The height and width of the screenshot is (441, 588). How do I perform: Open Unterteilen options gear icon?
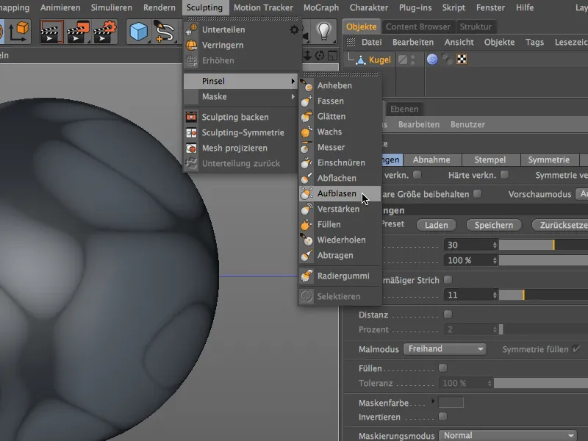295,29
